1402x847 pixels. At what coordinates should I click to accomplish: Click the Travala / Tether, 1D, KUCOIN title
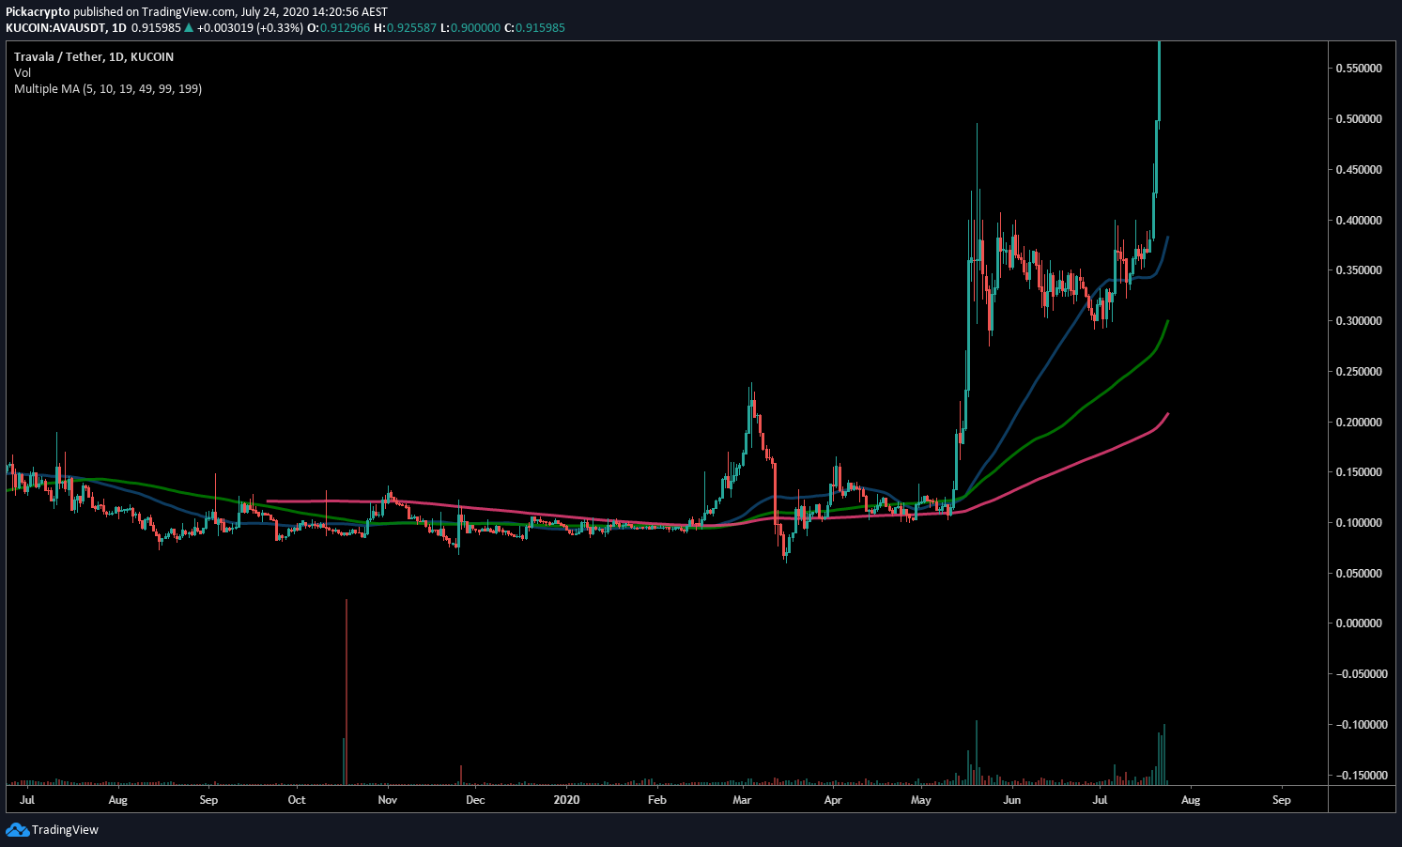[x=94, y=56]
